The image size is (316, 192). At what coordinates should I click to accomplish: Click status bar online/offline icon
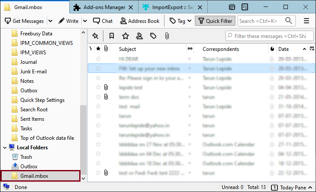pos(6,187)
